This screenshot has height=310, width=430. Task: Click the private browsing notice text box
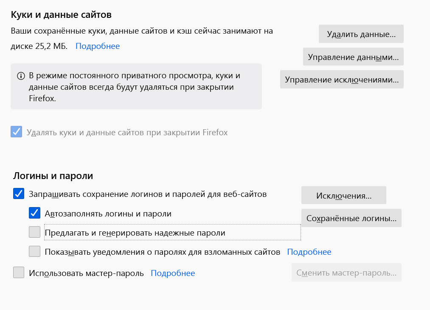[x=136, y=86]
